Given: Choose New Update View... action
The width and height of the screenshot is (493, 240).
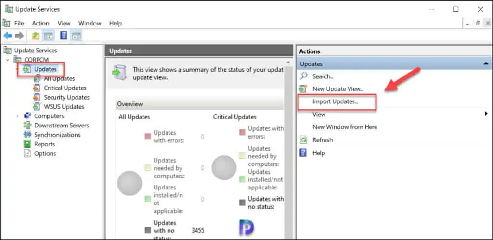Looking at the screenshot, I should click(338, 89).
